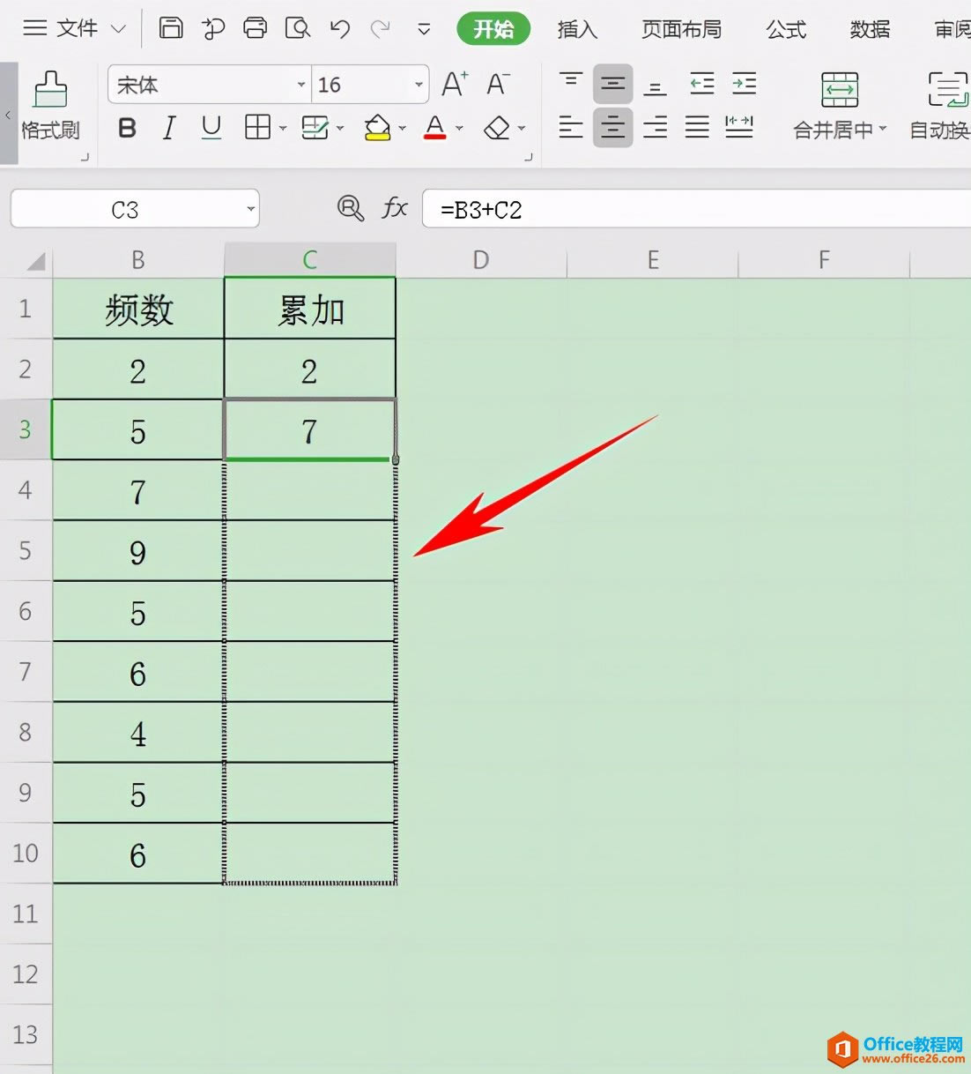The height and width of the screenshot is (1074, 971).
Task: Switch to the 插入 tab
Action: [x=578, y=29]
